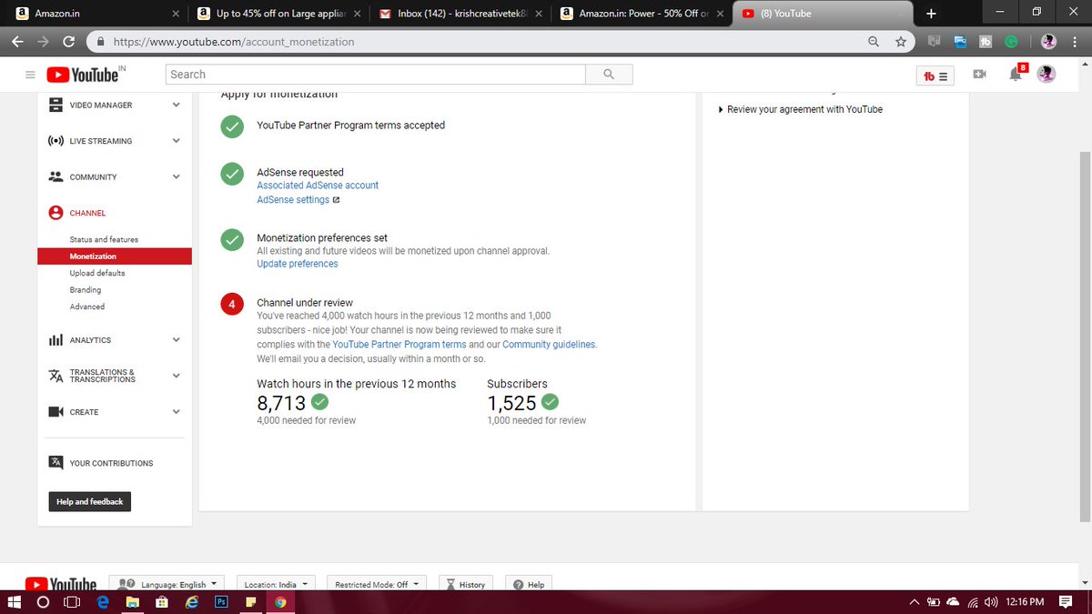Click Update preferences link

[298, 264]
